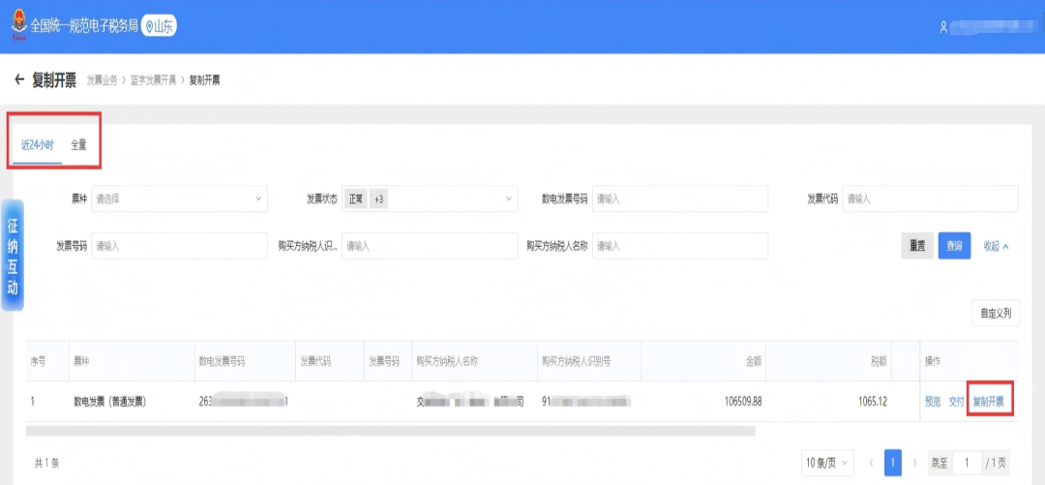Open the 票种 dropdown
The height and width of the screenshot is (485, 1045).
[179, 198]
